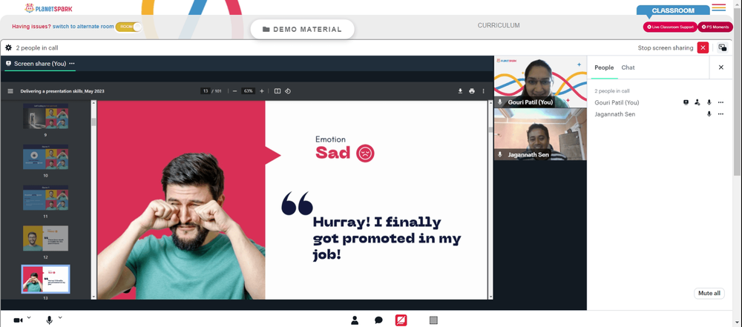Click the red stop screen sharing X button

click(x=703, y=47)
